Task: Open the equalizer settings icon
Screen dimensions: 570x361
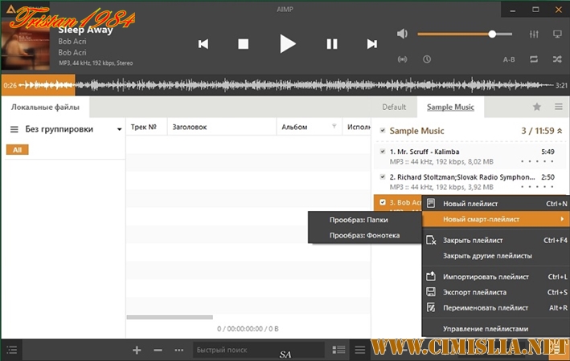Action: pos(534,34)
